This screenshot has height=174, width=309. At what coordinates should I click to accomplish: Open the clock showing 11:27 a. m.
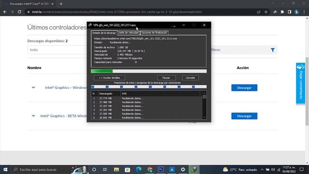click(289, 170)
